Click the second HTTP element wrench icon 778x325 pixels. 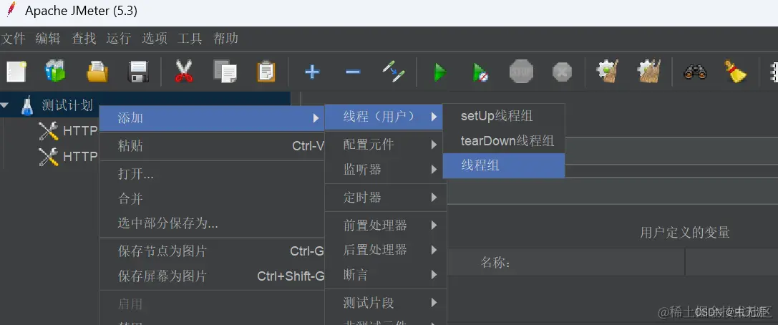click(49, 156)
